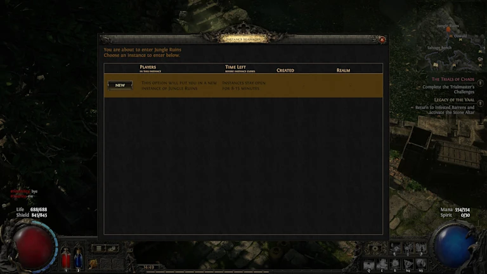Activate the skill bound to Q
Viewport: 487px width, 274px height.
tap(369, 264)
